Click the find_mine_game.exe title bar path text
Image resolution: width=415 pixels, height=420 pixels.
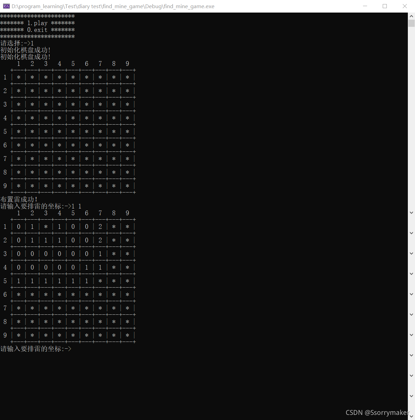click(113, 6)
